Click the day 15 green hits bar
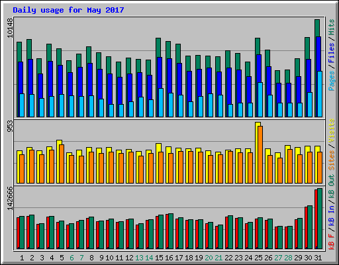 tap(158, 48)
